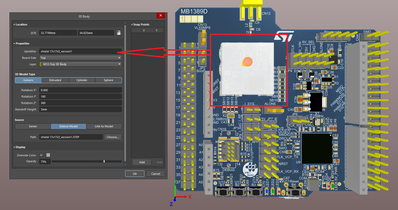Select the Sphere 3D model type
Viewport: 398px width, 210px height.
pos(108,80)
